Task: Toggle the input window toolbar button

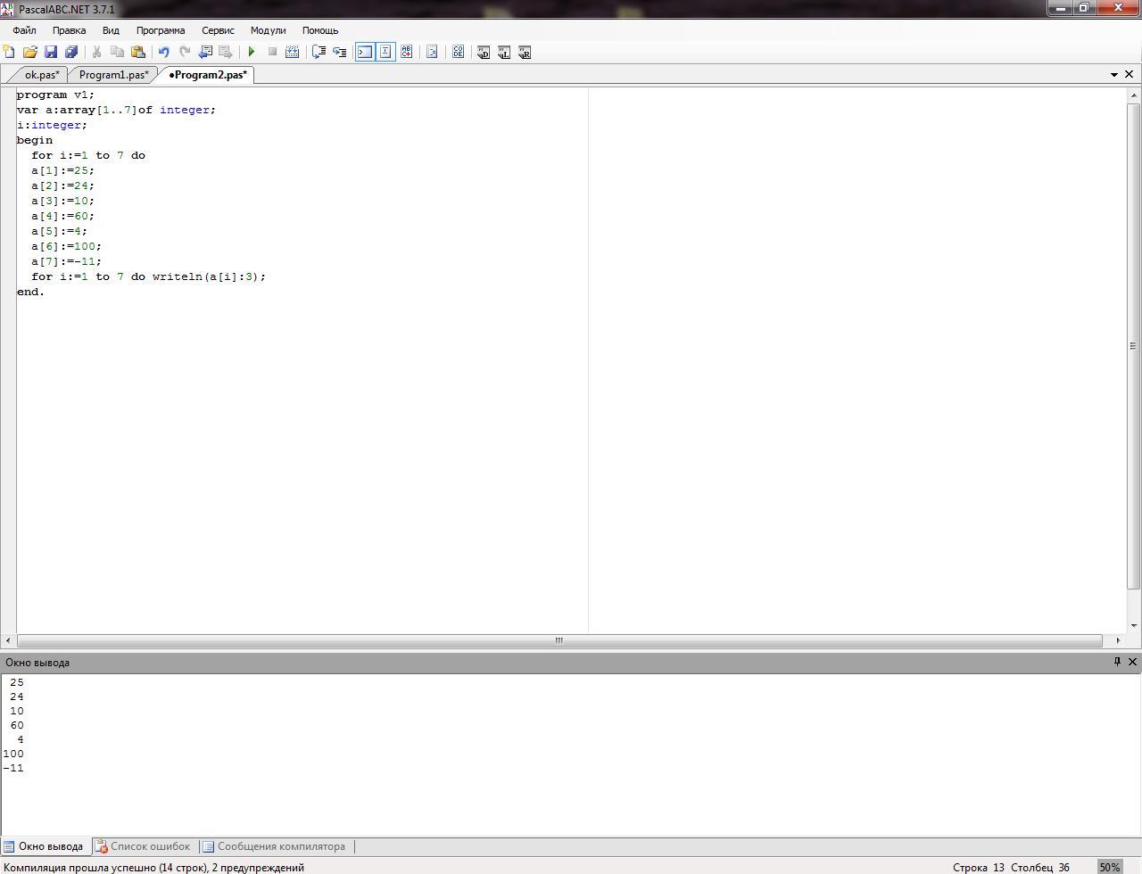Action: coord(385,52)
